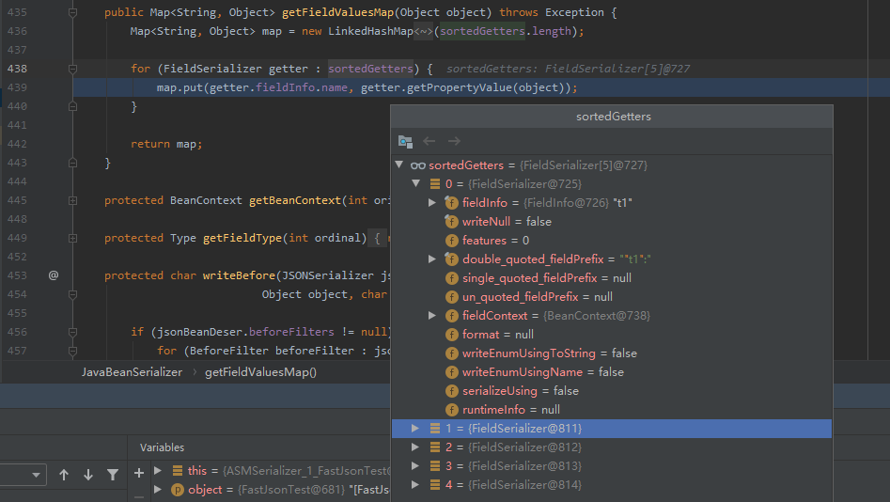
Task: Open the thread dropdown in debugger panel
Action: click(x=36, y=475)
